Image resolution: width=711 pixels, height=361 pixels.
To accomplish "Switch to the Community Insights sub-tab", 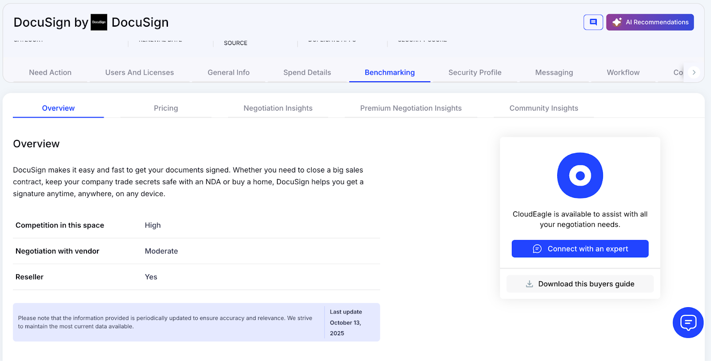I will tap(543, 108).
